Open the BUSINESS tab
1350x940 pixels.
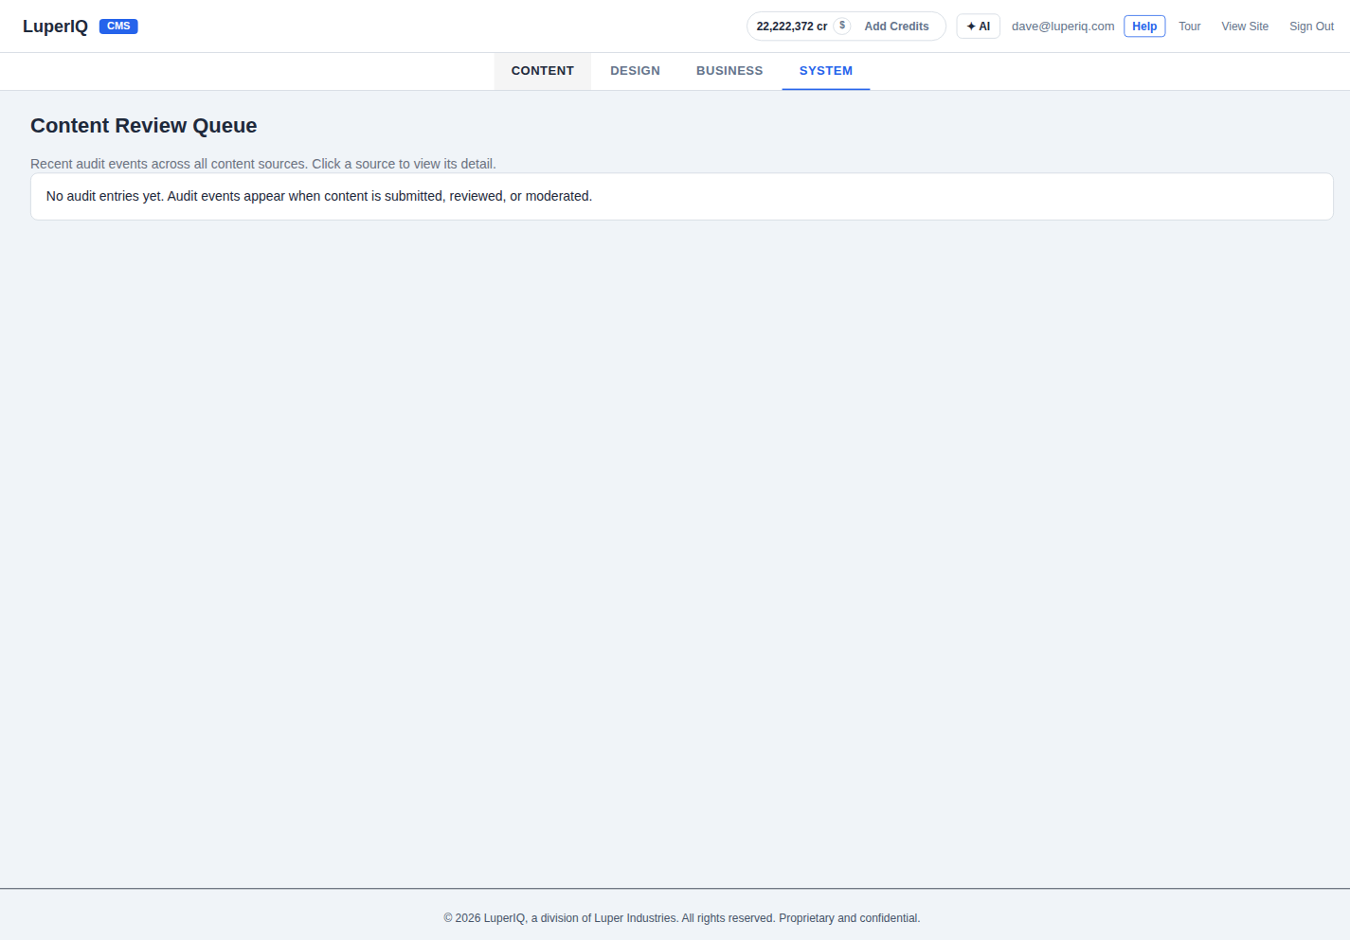(729, 70)
